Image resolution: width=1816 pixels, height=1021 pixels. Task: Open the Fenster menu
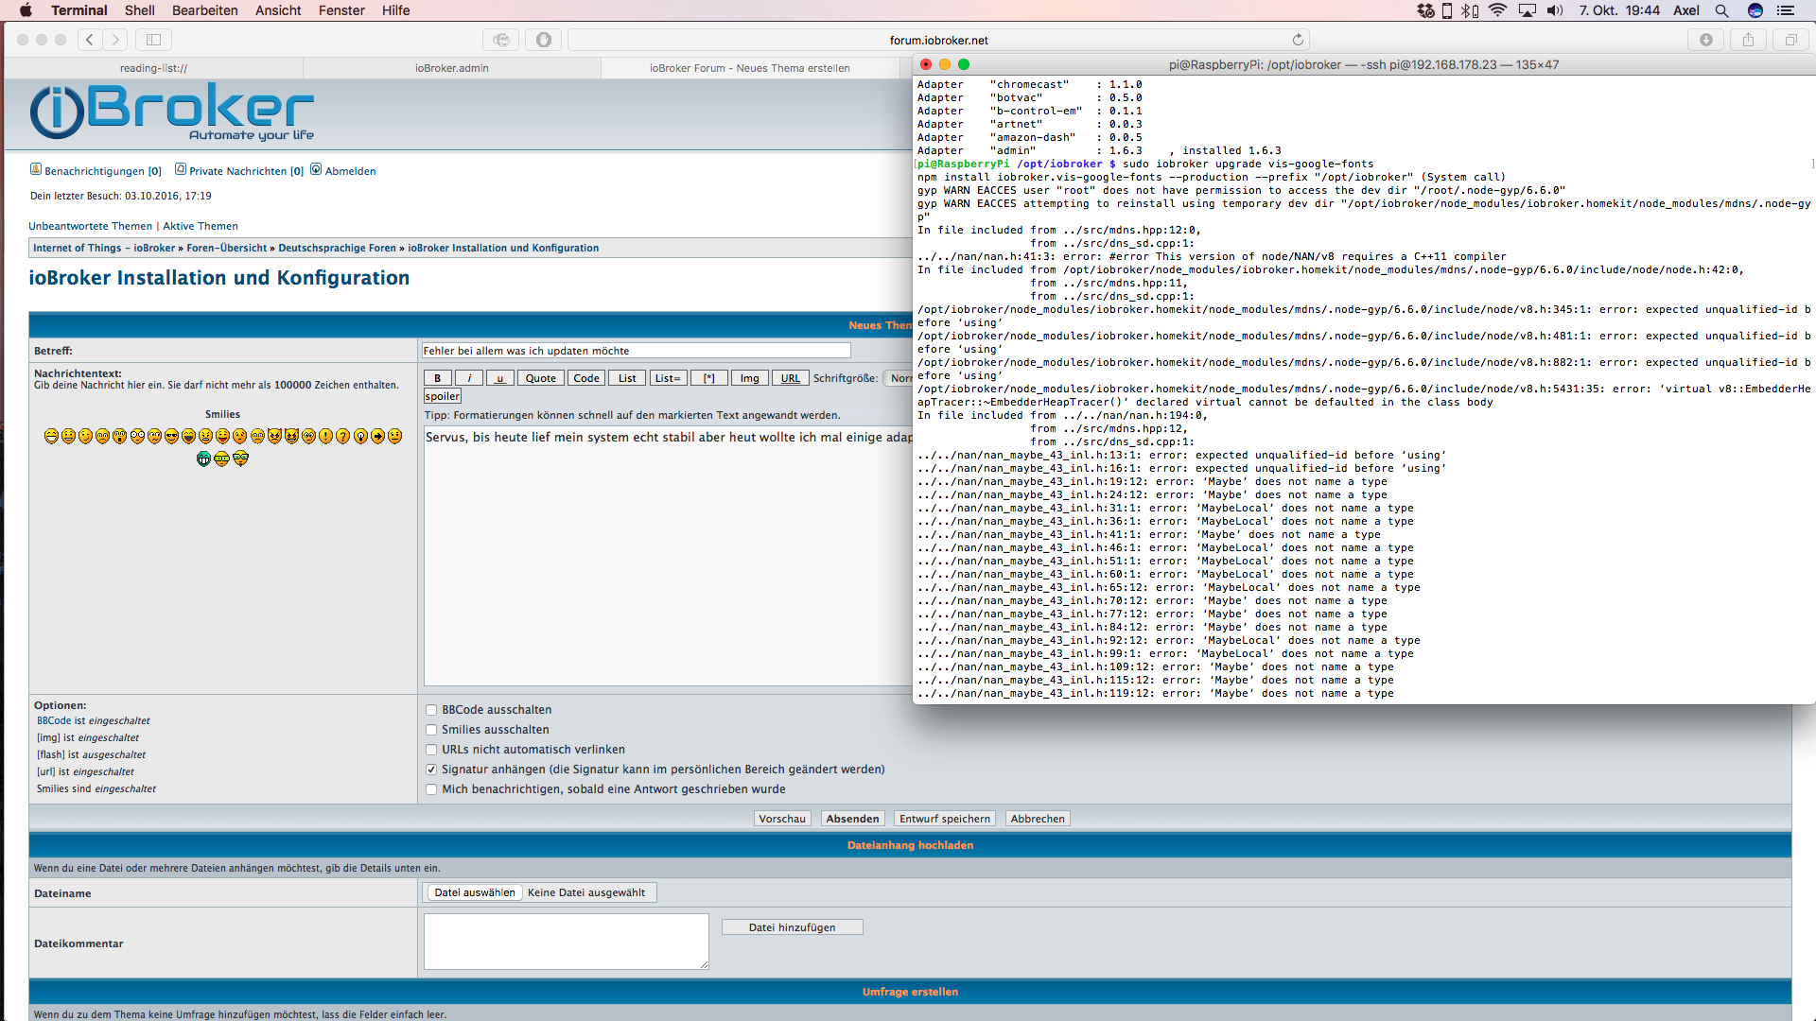pos(341,10)
